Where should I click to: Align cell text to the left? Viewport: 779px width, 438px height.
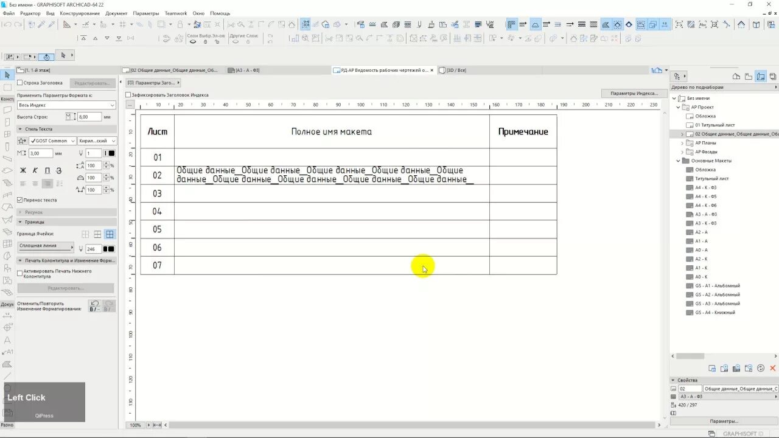23,184
